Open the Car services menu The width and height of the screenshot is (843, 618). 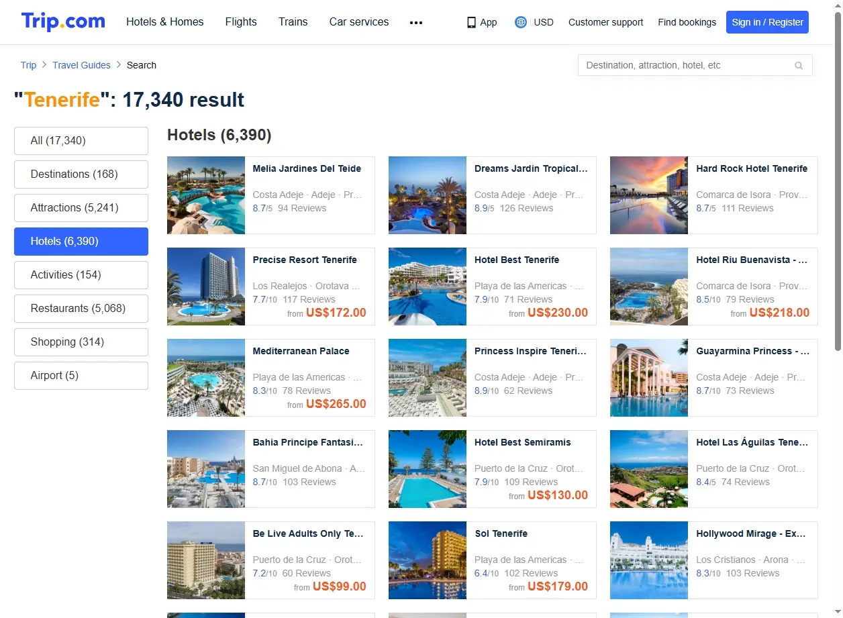point(359,21)
